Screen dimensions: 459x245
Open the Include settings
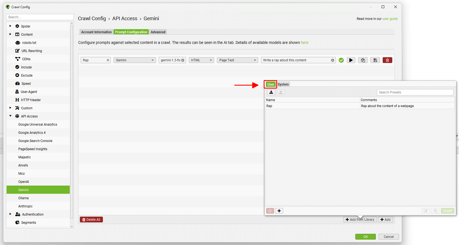(x=26, y=67)
